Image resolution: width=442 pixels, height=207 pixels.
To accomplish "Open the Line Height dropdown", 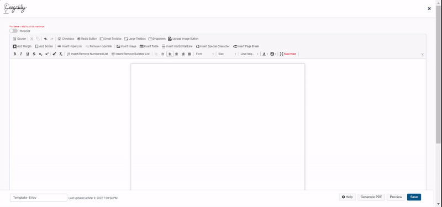I will point(250,54).
